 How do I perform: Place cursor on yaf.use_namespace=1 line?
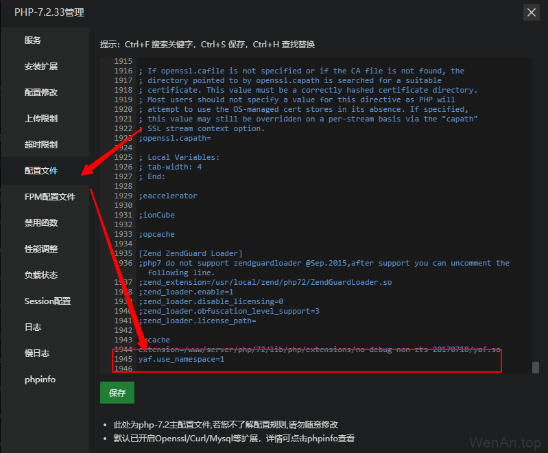182,359
